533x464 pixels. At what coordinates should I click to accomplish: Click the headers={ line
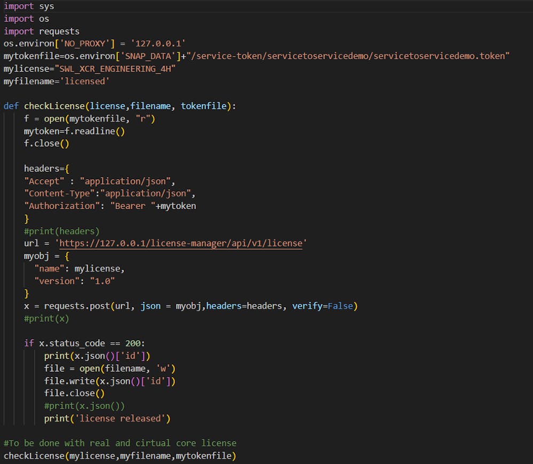pyautogui.click(x=46, y=169)
